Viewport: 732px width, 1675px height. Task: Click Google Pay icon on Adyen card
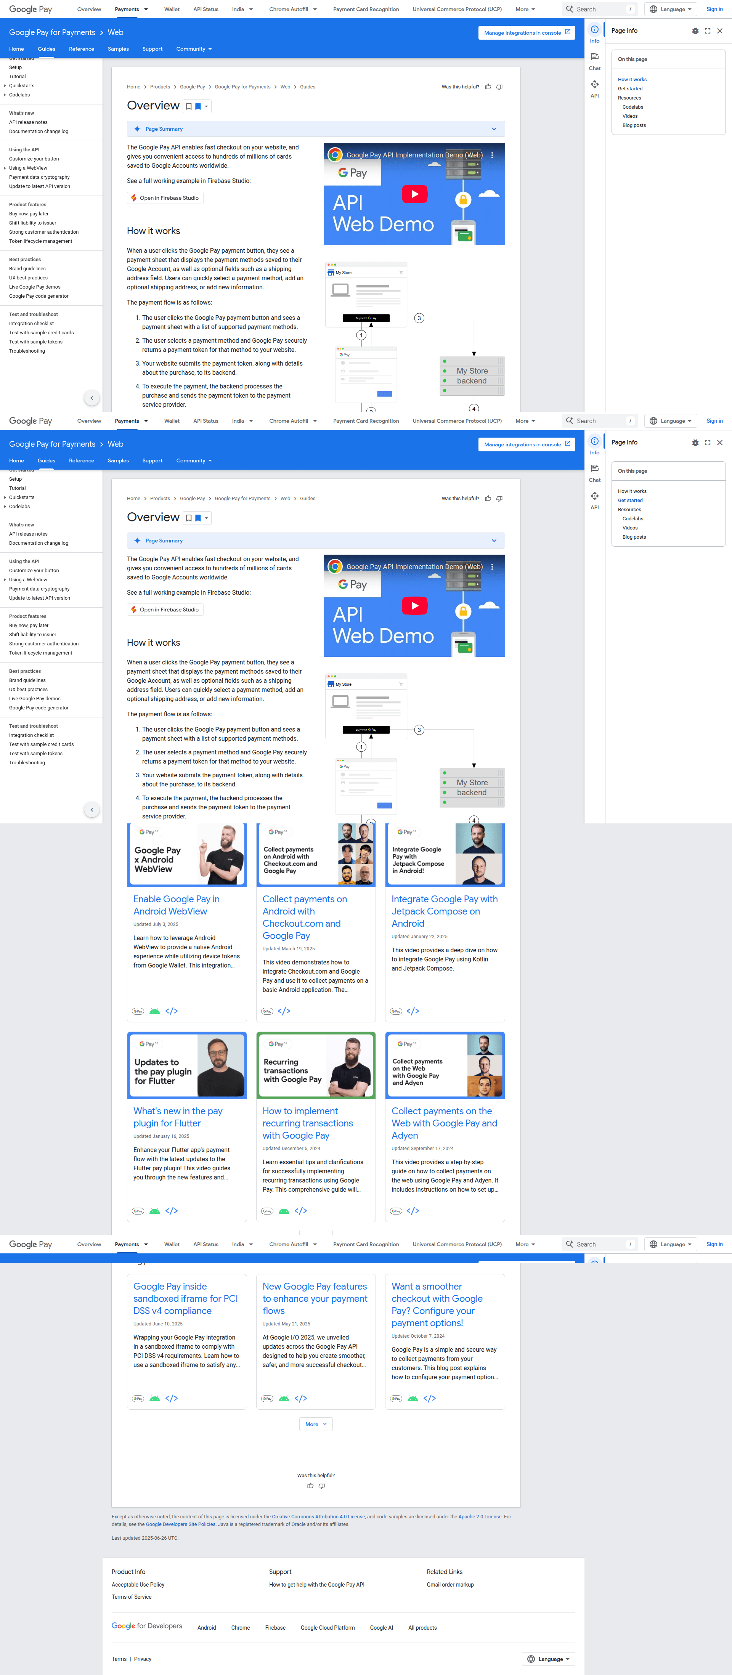(396, 1211)
